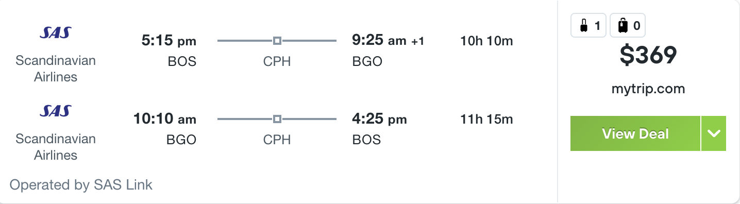Click the checked bag suitcase icon
The image size is (740, 204).
click(x=623, y=26)
